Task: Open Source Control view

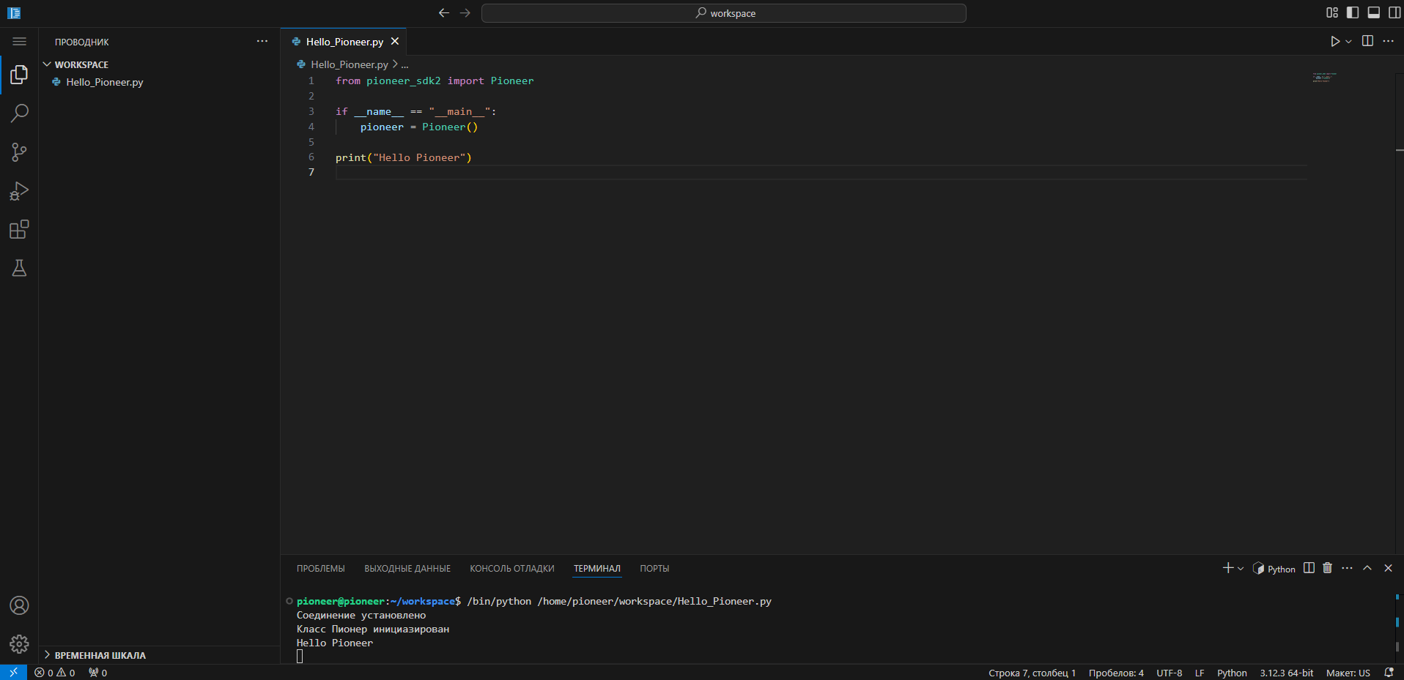Action: click(x=19, y=152)
